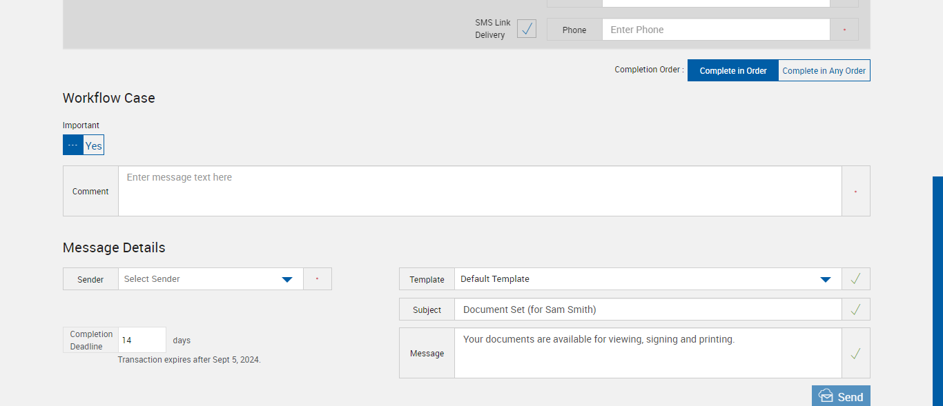Choose Complete in Order option
The height and width of the screenshot is (406, 943).
pyautogui.click(x=732, y=70)
